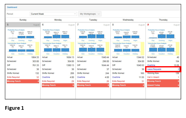Click Wednesday's Shifts Worked value 165

142,73
